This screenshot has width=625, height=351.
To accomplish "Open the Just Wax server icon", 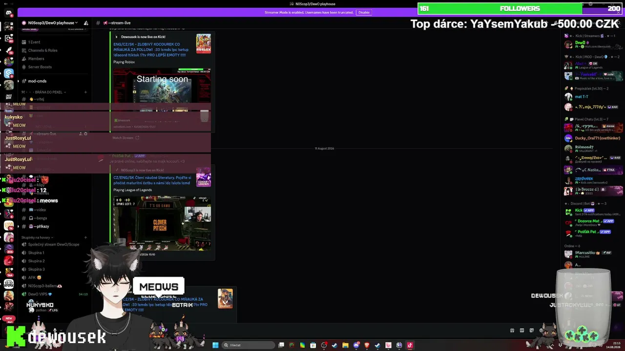I will (x=8, y=97).
